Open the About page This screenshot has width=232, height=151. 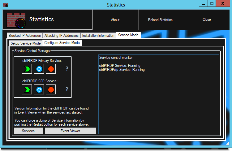coord(115,20)
